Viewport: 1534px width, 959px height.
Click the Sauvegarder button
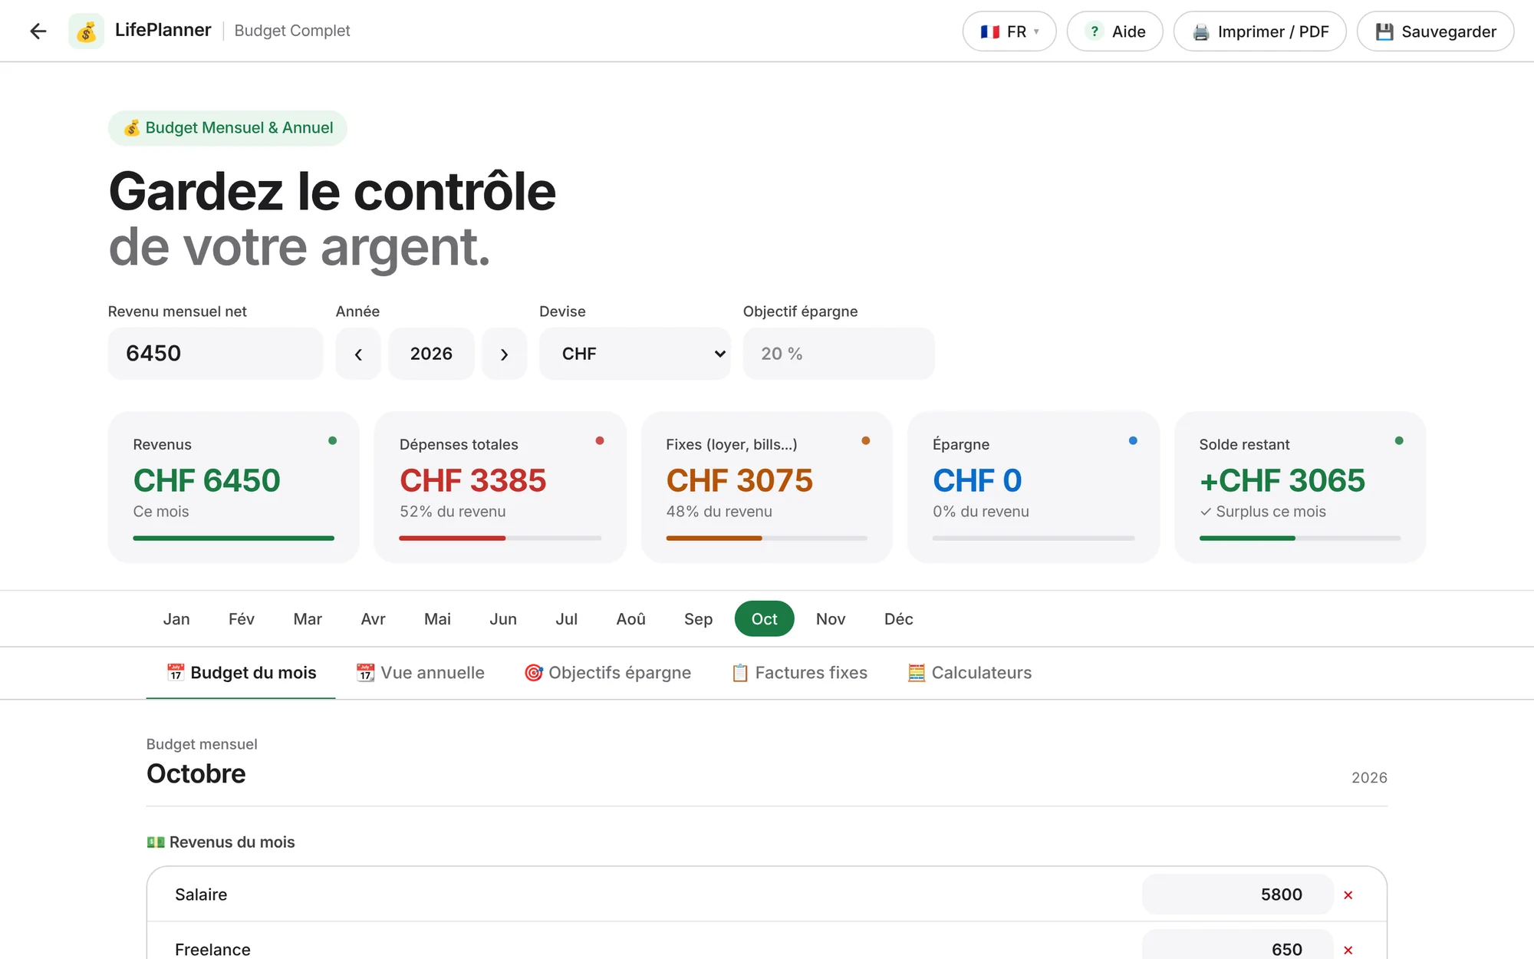point(1435,31)
